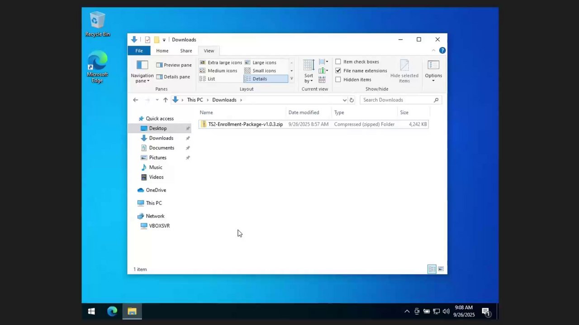Click the Properties icon in the title bar
The image size is (579, 325).
[x=147, y=40]
